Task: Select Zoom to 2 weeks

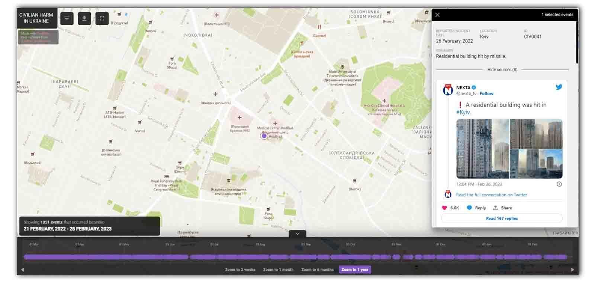Action: tap(240, 270)
